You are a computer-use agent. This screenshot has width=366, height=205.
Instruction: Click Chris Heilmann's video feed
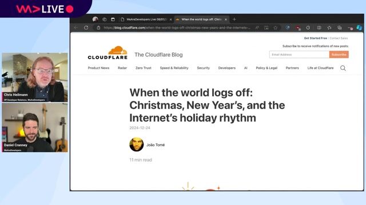[x=35, y=77]
